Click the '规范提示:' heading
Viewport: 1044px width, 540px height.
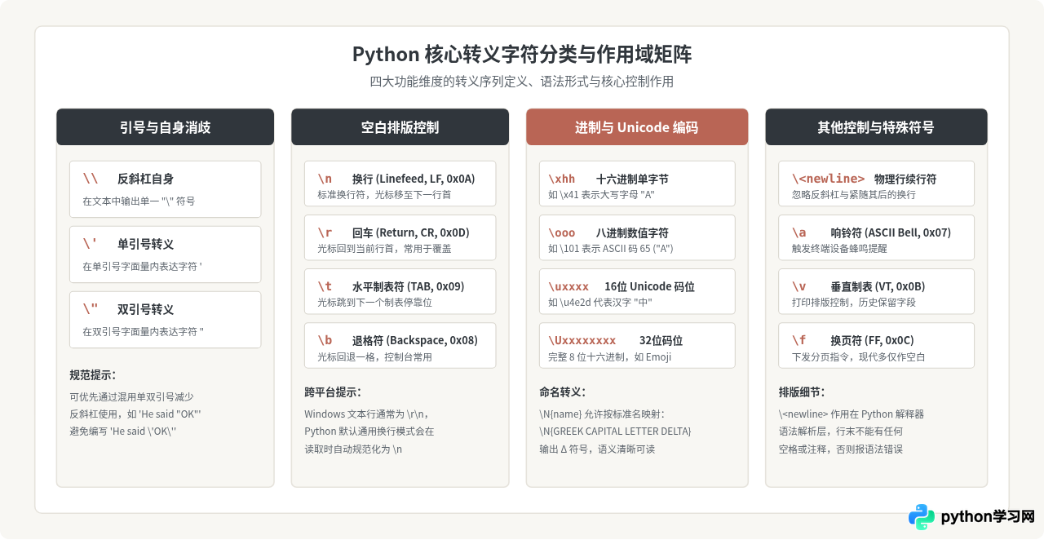[93, 375]
